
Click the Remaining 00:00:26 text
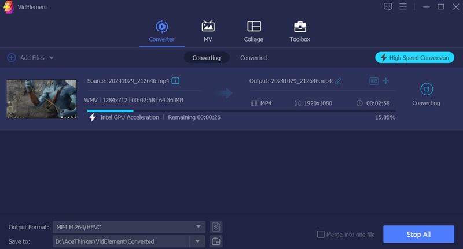[x=194, y=117]
